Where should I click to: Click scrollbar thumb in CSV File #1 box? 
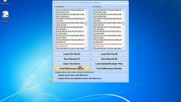point(86,24)
